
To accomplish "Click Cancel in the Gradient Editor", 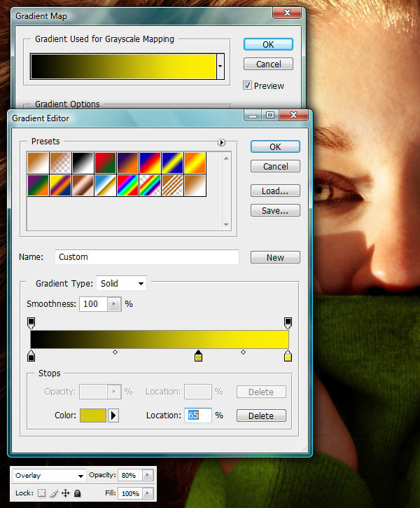I will (x=275, y=166).
